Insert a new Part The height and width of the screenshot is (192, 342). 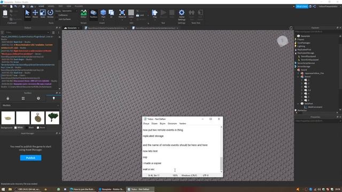coord(103,13)
